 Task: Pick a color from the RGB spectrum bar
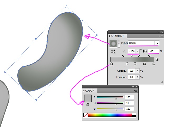coord(110,115)
